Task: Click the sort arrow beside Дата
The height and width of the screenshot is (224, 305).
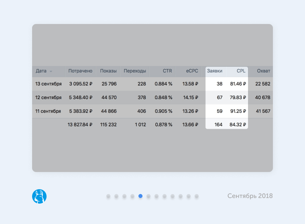Action: 51,72
